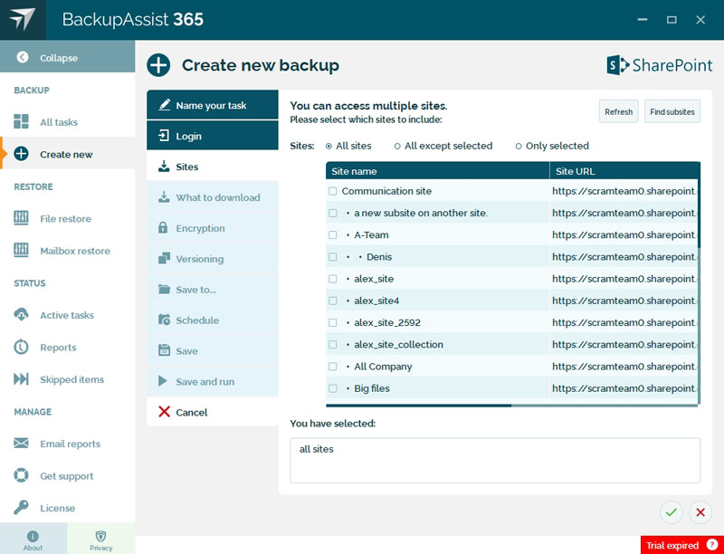Viewport: 724px width, 554px height.
Task: Select the Only selected radio option
Action: (x=519, y=147)
